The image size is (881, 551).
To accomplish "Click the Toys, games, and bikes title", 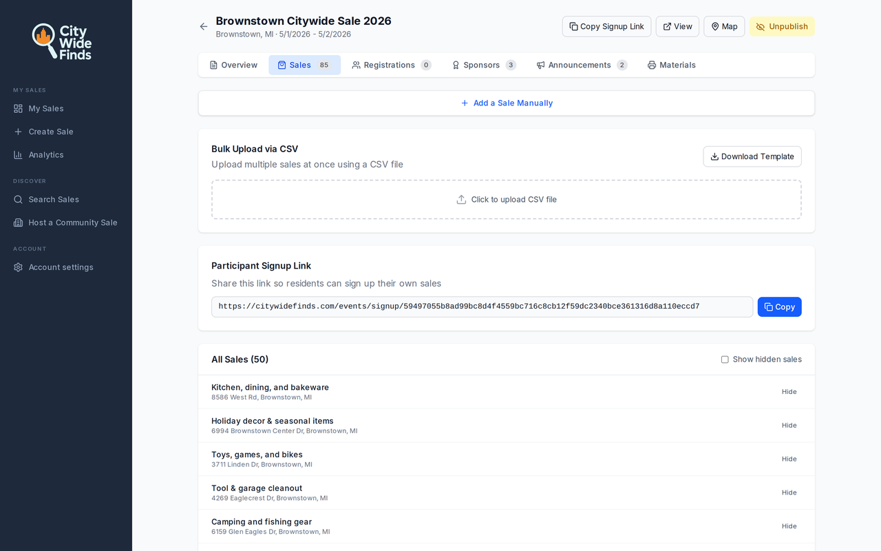I will click(x=257, y=455).
